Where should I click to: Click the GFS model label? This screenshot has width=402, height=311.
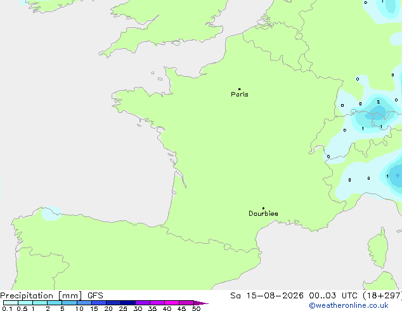pyautogui.click(x=95, y=296)
